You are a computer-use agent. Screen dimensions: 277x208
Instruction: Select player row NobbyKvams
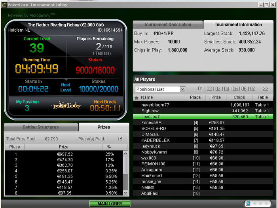coord(203,152)
